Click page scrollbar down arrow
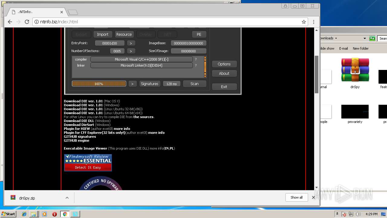The height and width of the screenshot is (218, 387). pyautogui.click(x=317, y=188)
